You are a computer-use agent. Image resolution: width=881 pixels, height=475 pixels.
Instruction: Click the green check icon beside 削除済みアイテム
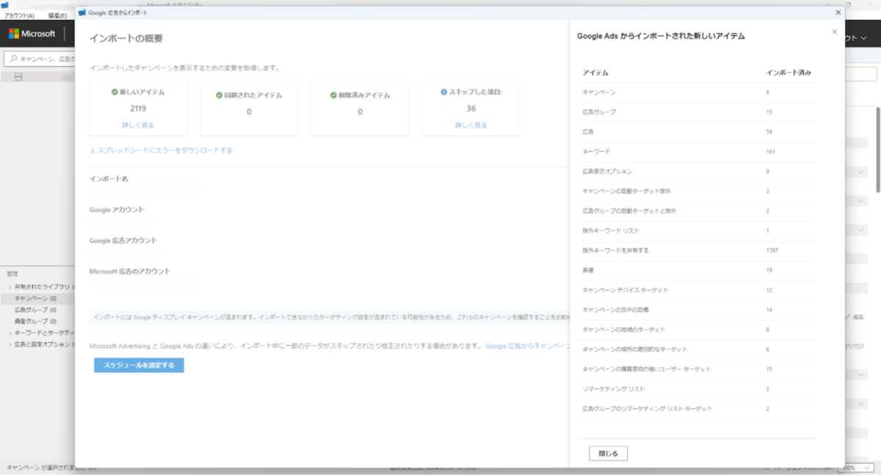pyautogui.click(x=333, y=95)
